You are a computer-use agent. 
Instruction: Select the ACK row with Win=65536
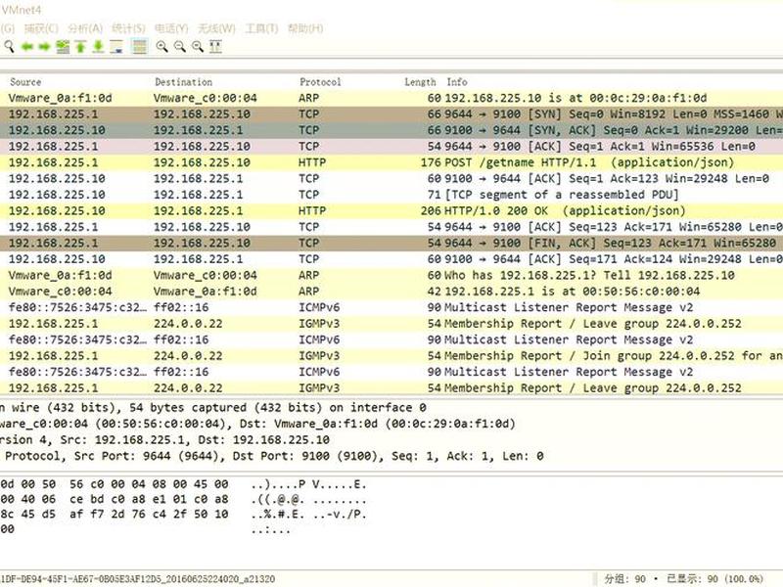pyautogui.click(x=391, y=146)
